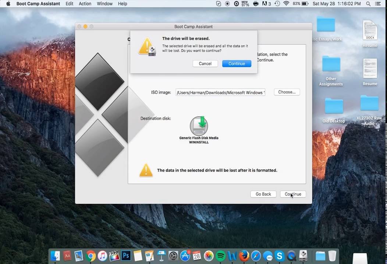Launch Final Cut Pro from the dock
The width and height of the screenshot is (387, 264).
[114, 256]
